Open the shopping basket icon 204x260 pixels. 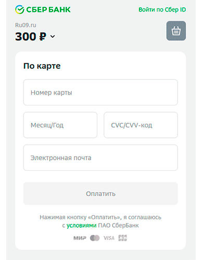click(176, 31)
